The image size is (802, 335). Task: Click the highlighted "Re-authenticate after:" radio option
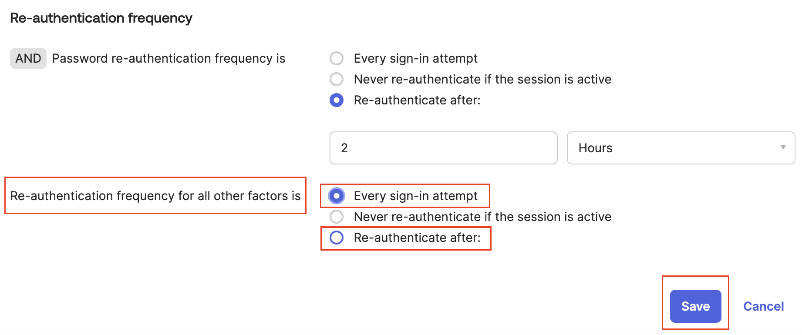coord(417,238)
